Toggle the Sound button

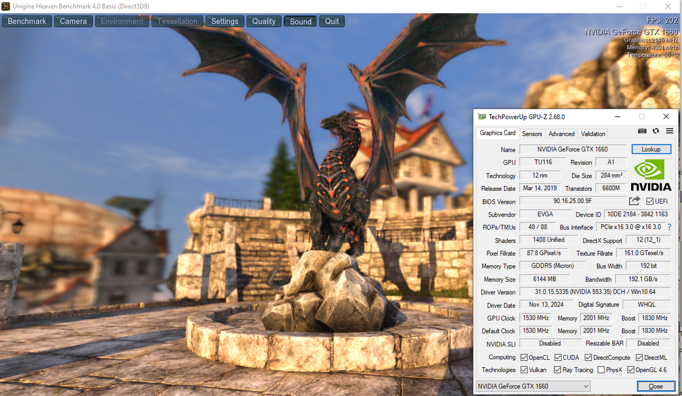[300, 21]
